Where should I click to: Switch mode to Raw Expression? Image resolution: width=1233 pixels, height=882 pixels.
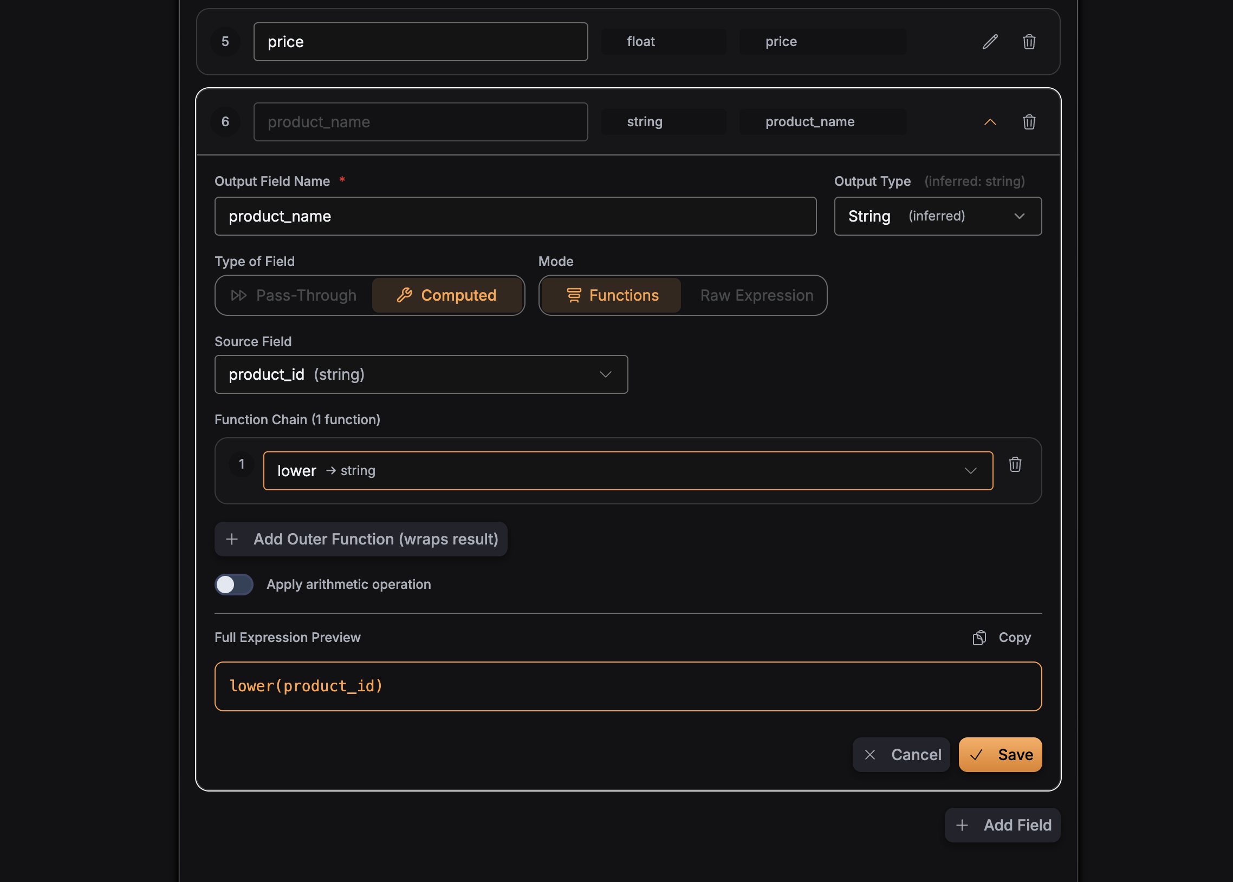click(x=756, y=295)
